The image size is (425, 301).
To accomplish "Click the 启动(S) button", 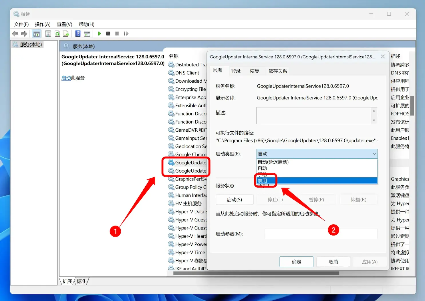I will tap(235, 200).
